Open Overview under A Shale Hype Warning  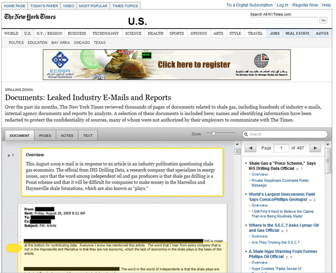tap(259, 262)
